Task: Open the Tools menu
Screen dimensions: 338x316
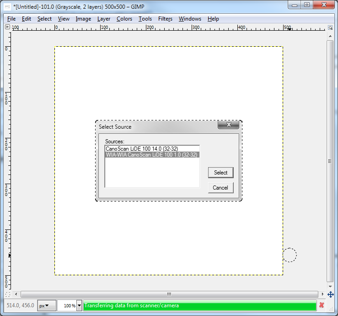Action: pyautogui.click(x=145, y=19)
